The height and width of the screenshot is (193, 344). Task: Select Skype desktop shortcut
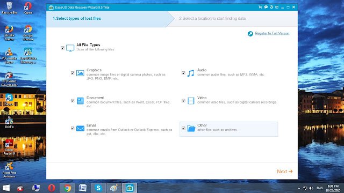point(9,100)
